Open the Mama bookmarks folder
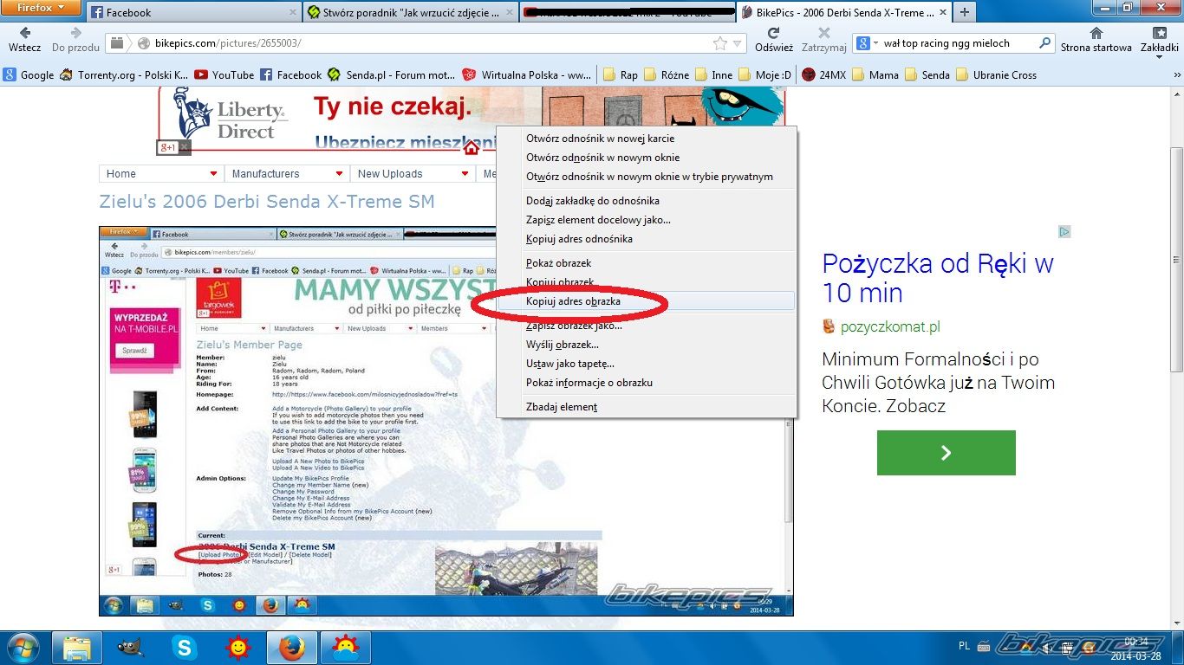The width and height of the screenshot is (1184, 665). click(875, 75)
